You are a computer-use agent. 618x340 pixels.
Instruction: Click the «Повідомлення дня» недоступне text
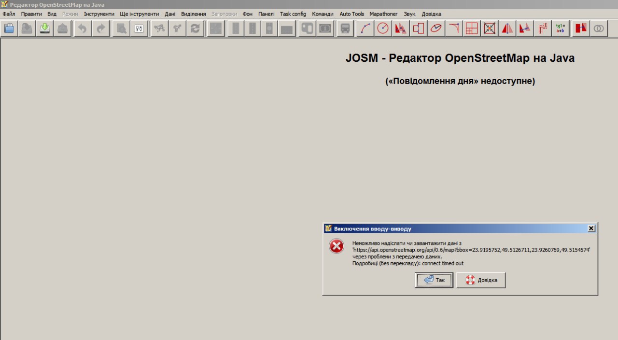click(460, 81)
